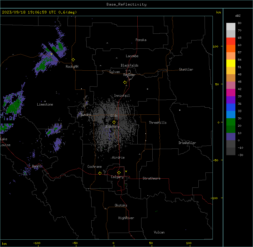The height and width of the screenshot is (247, 253).
Task: Click the asterisk marker east of Innisfail
Action: pos(147,89)
